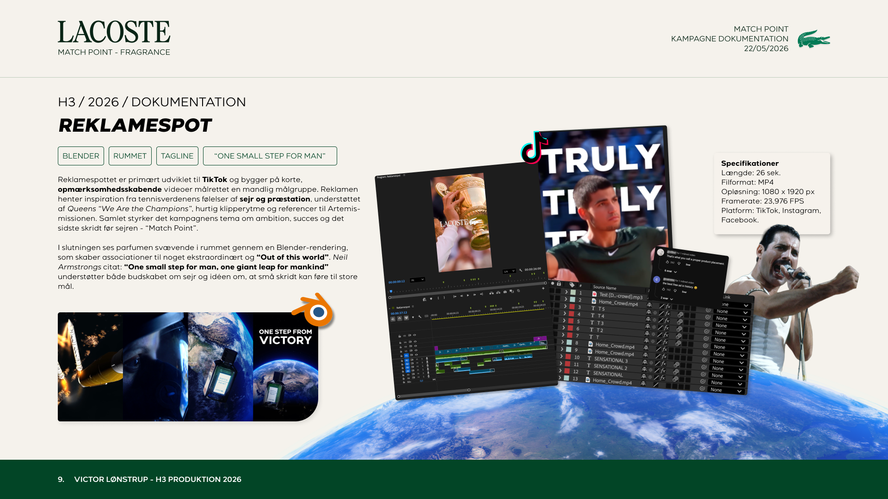
Task: Click the Program: Reklamespot panel title
Action: click(388, 176)
